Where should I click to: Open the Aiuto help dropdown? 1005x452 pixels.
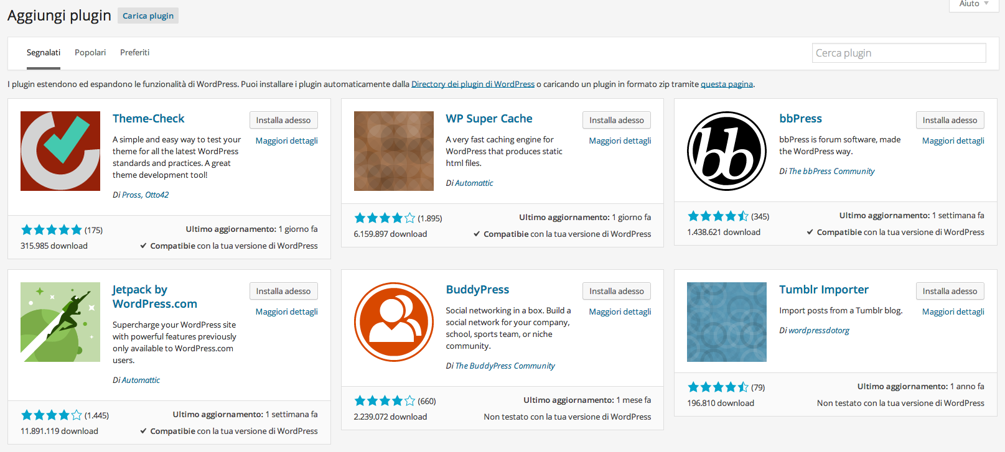point(974,4)
